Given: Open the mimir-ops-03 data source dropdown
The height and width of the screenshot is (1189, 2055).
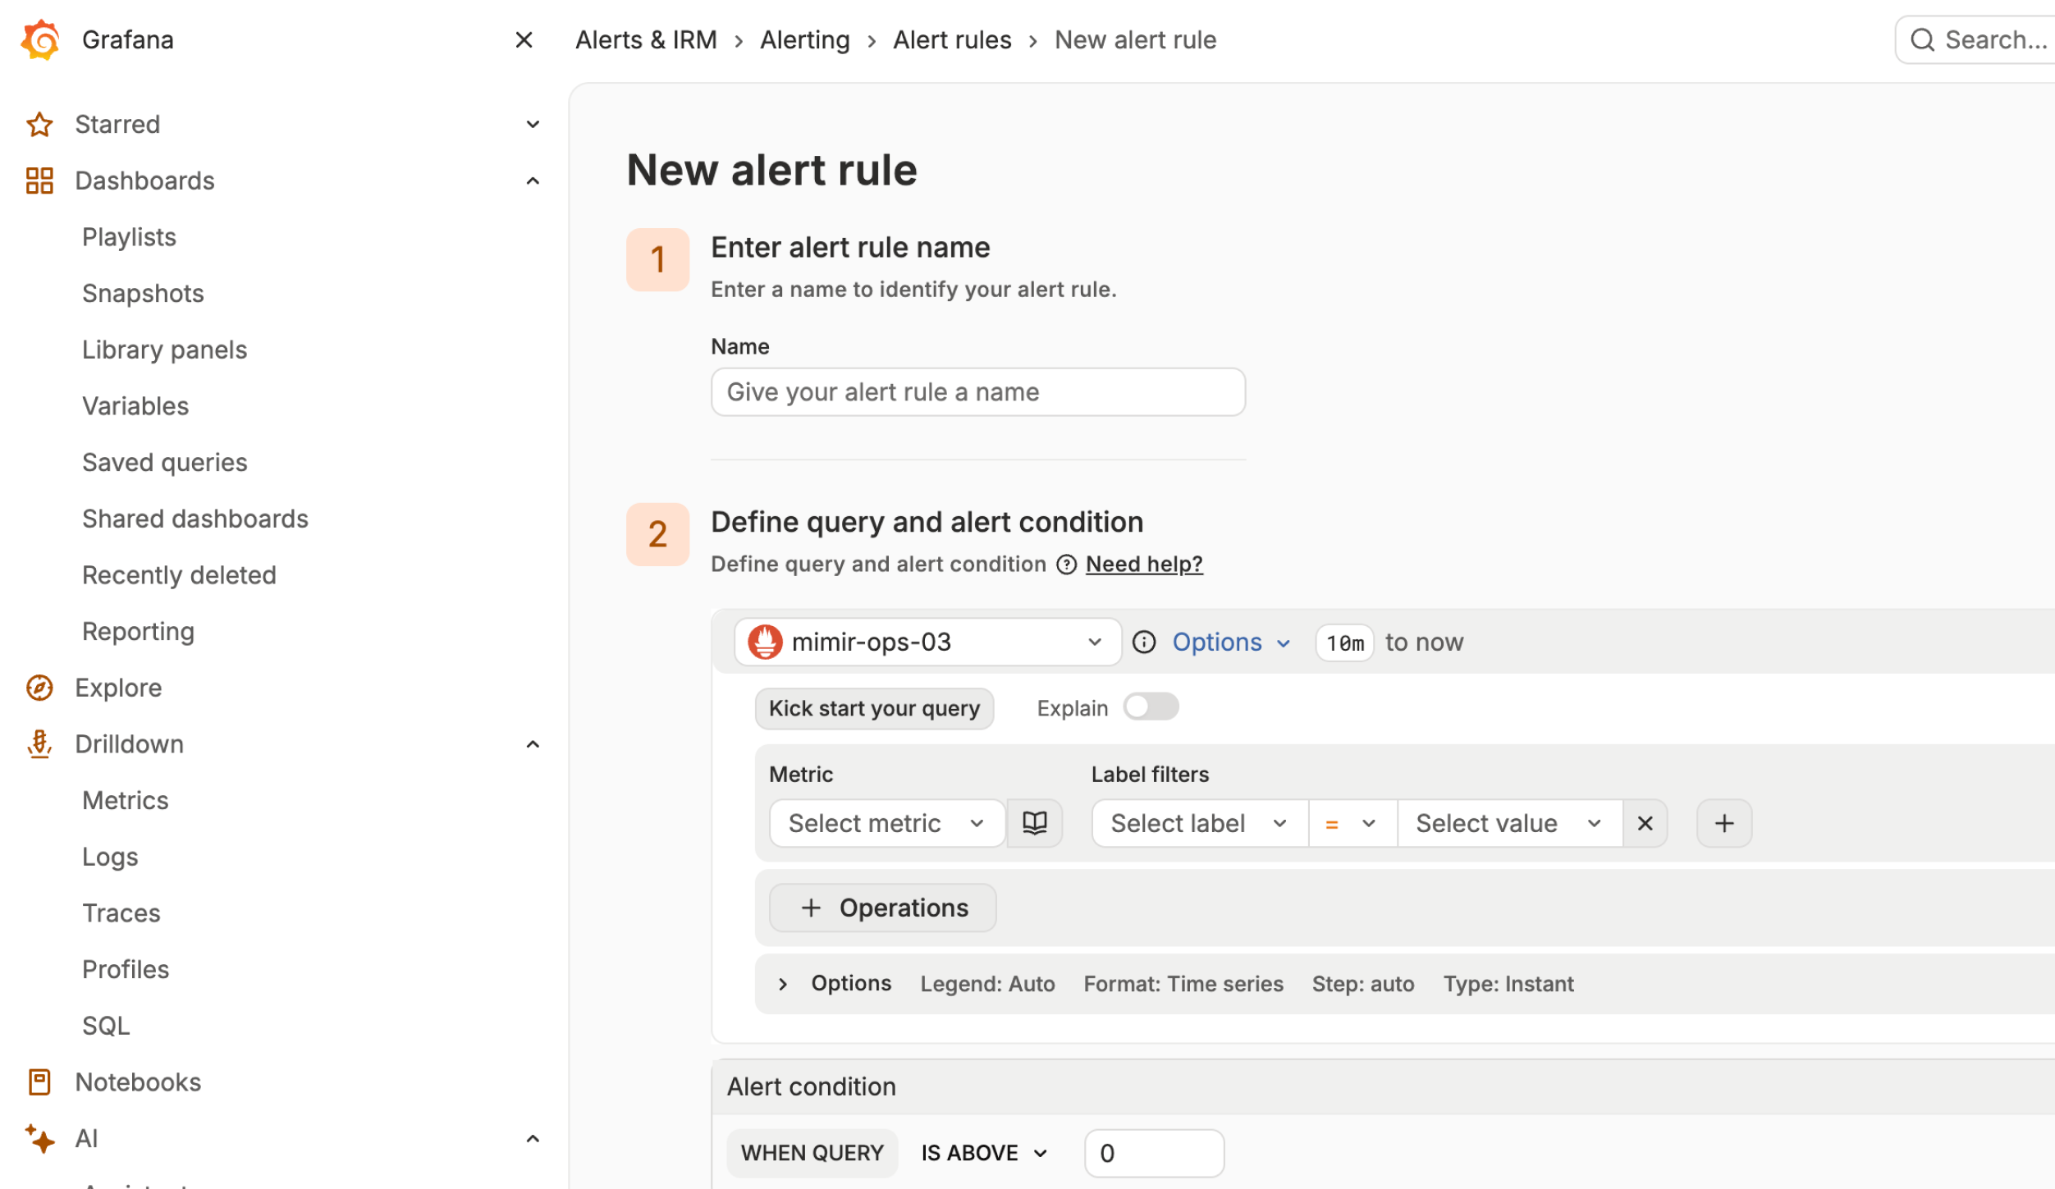Looking at the screenshot, I should point(927,642).
